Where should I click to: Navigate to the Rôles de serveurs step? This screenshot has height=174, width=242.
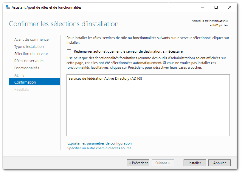(x=29, y=61)
